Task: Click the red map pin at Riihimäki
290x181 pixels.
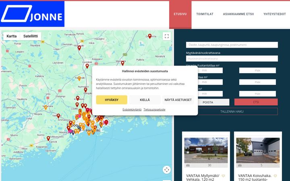Action: (x=79, y=48)
